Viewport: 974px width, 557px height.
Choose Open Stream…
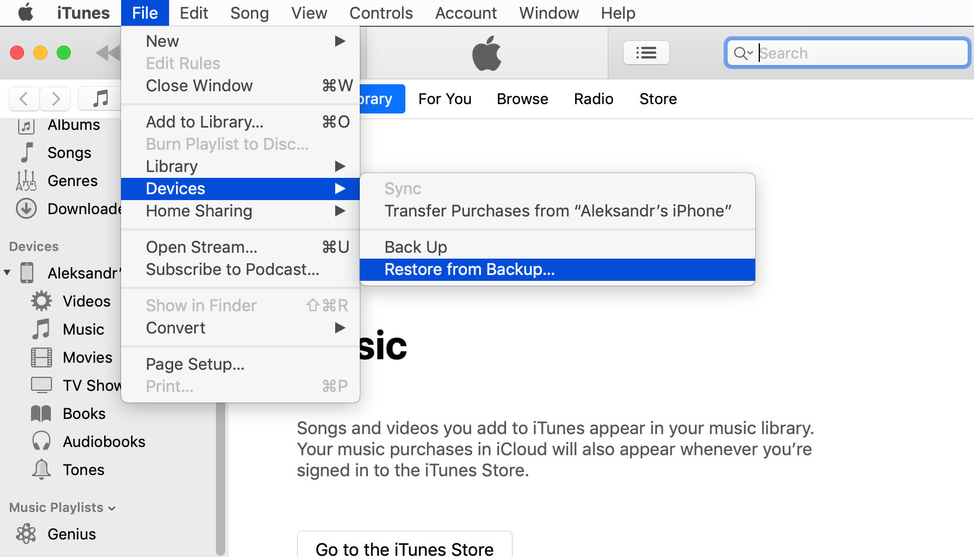pos(240,247)
